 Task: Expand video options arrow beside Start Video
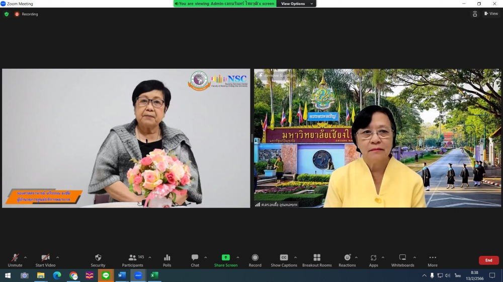pyautogui.click(x=57, y=257)
